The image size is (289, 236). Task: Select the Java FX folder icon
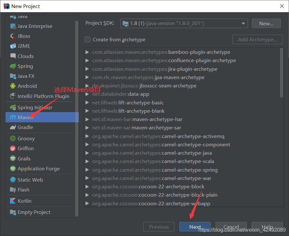click(13, 76)
